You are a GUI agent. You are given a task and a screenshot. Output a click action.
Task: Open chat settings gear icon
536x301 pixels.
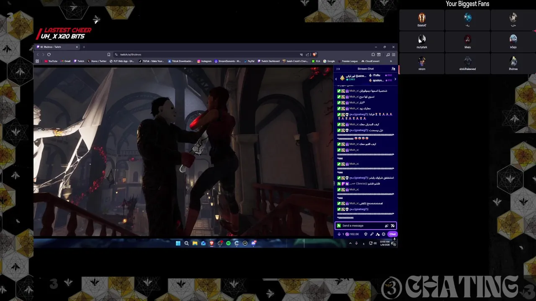[384, 234]
